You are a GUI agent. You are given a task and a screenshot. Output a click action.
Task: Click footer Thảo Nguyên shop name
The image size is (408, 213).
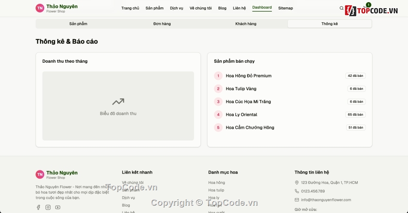click(x=62, y=173)
